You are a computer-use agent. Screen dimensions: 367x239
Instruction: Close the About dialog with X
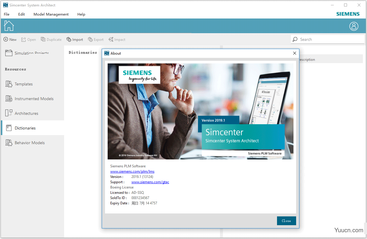pyautogui.click(x=295, y=53)
